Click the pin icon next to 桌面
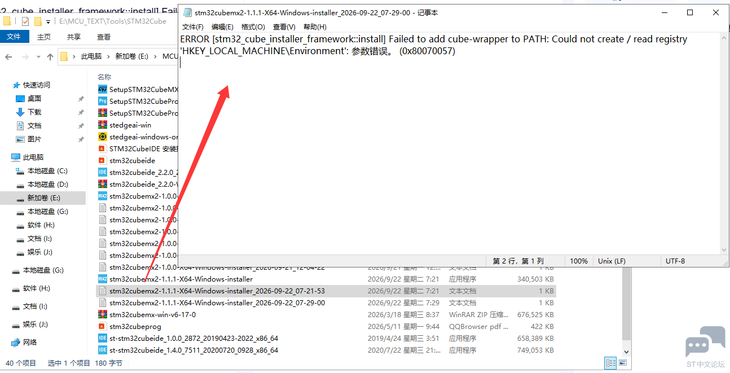The width and height of the screenshot is (730, 373). click(81, 99)
